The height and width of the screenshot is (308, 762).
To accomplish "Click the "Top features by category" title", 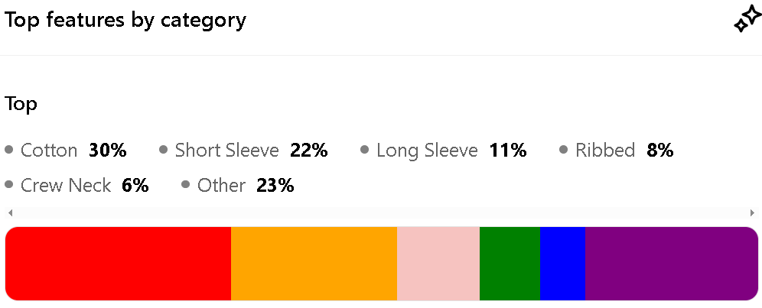I will coord(125,21).
